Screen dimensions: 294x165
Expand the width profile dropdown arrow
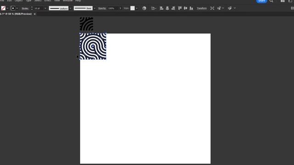pos(70,8)
